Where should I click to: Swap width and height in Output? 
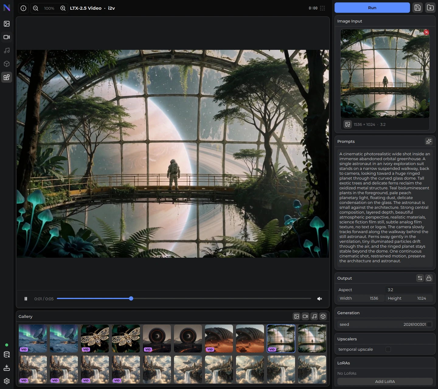pos(420,278)
